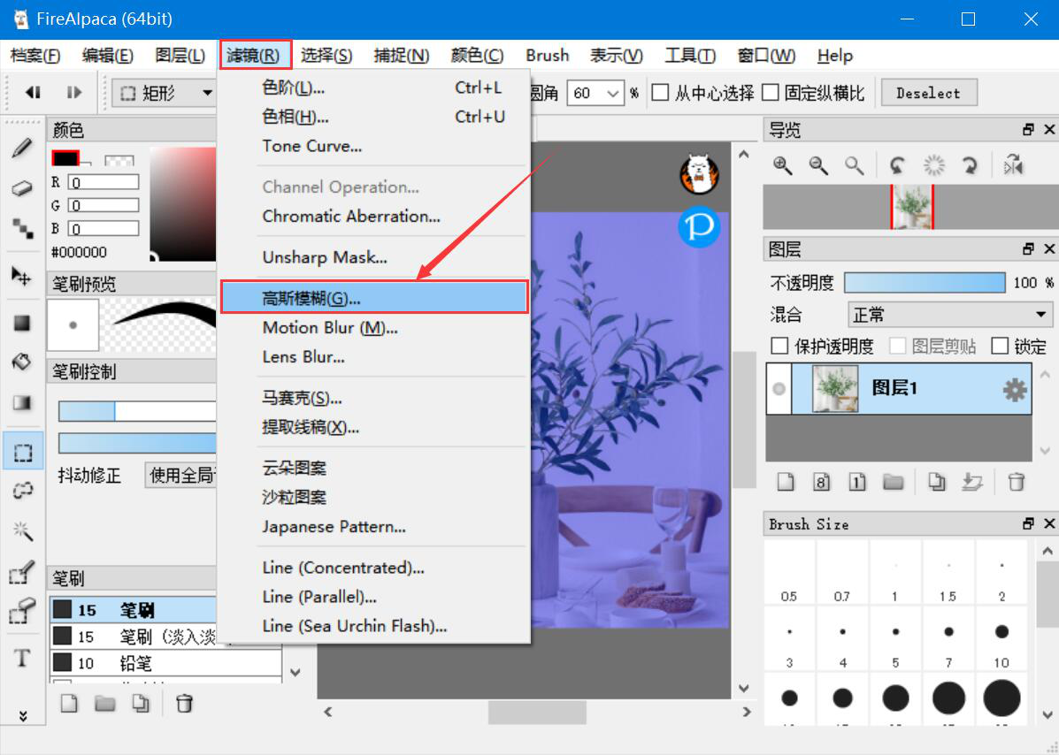The width and height of the screenshot is (1059, 755).
Task: Click the 图层1 layer thumbnail
Action: (836, 389)
